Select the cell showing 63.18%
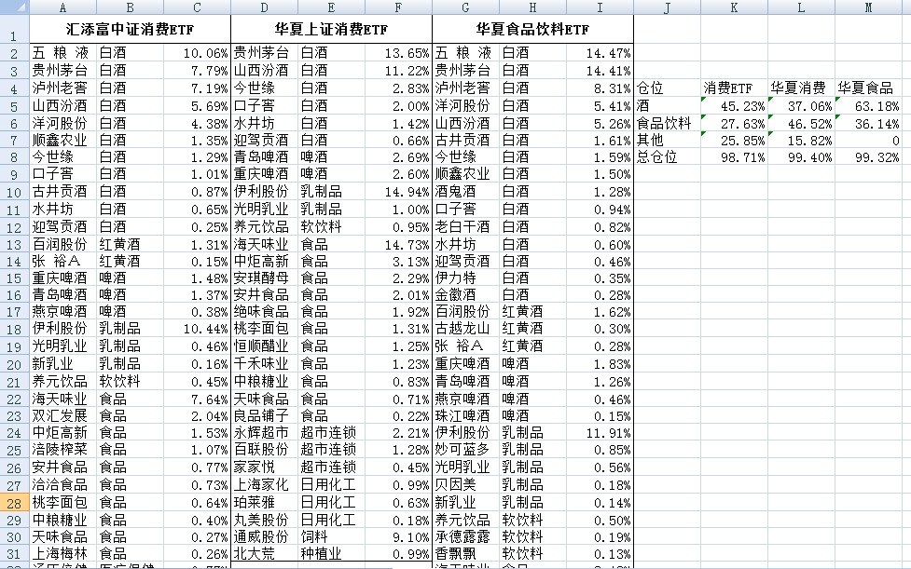Viewport: 911px width, 569px height. pyautogui.click(x=869, y=106)
